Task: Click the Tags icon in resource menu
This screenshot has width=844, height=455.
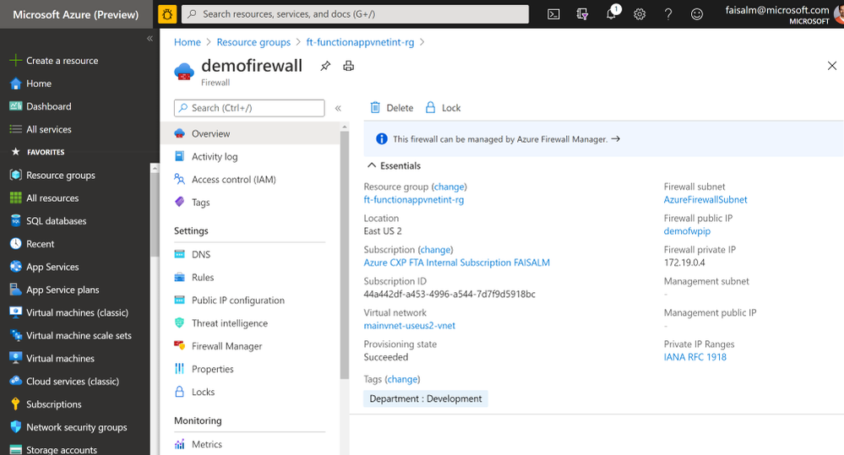Action: pos(179,202)
